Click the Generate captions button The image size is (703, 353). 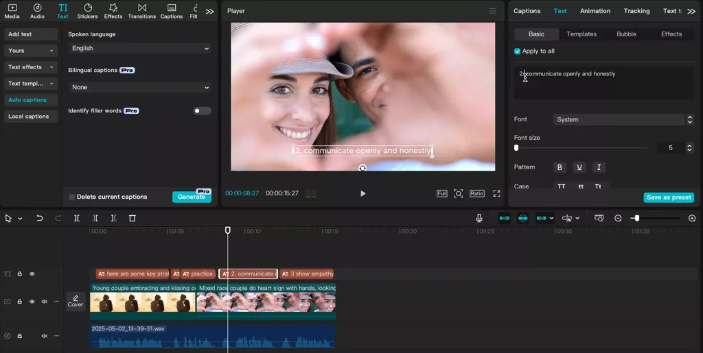[x=192, y=197]
